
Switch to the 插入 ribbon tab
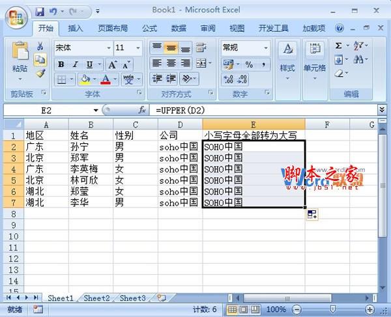[x=76, y=29]
